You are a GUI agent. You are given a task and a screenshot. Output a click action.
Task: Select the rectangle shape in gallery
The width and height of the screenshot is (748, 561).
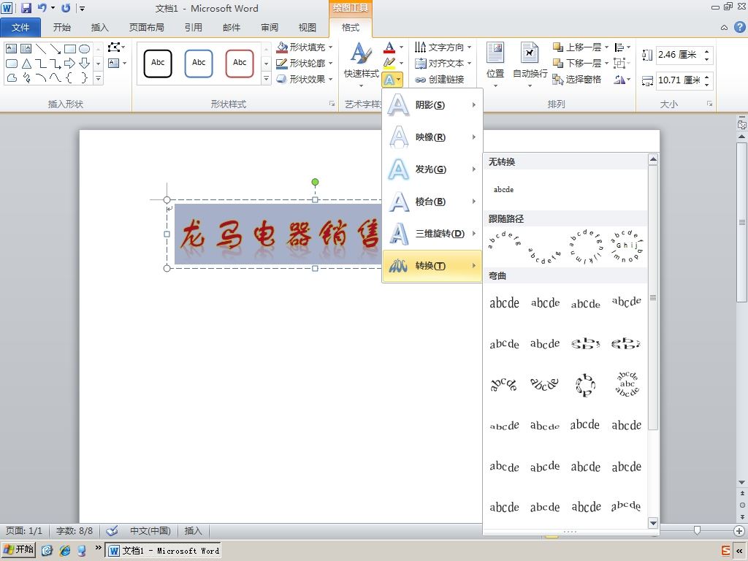tap(70, 49)
